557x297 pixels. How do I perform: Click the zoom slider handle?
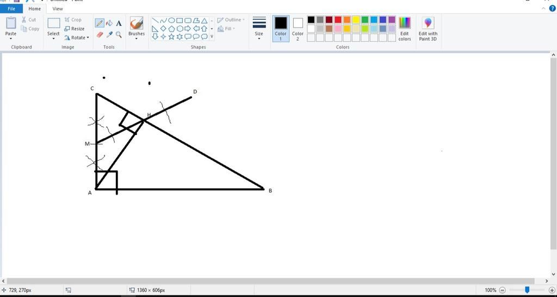(527, 290)
